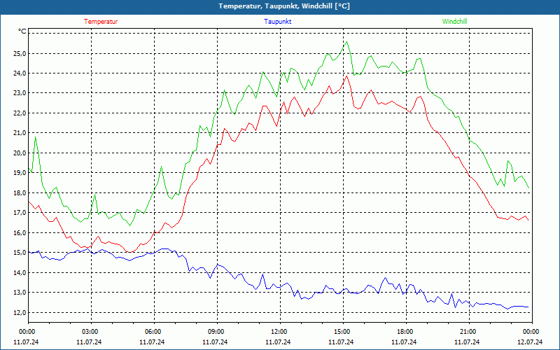Click the blue Taupunkt legend label

tap(277, 22)
